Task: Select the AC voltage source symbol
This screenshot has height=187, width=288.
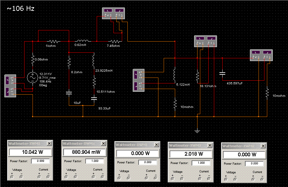Action: (33, 78)
